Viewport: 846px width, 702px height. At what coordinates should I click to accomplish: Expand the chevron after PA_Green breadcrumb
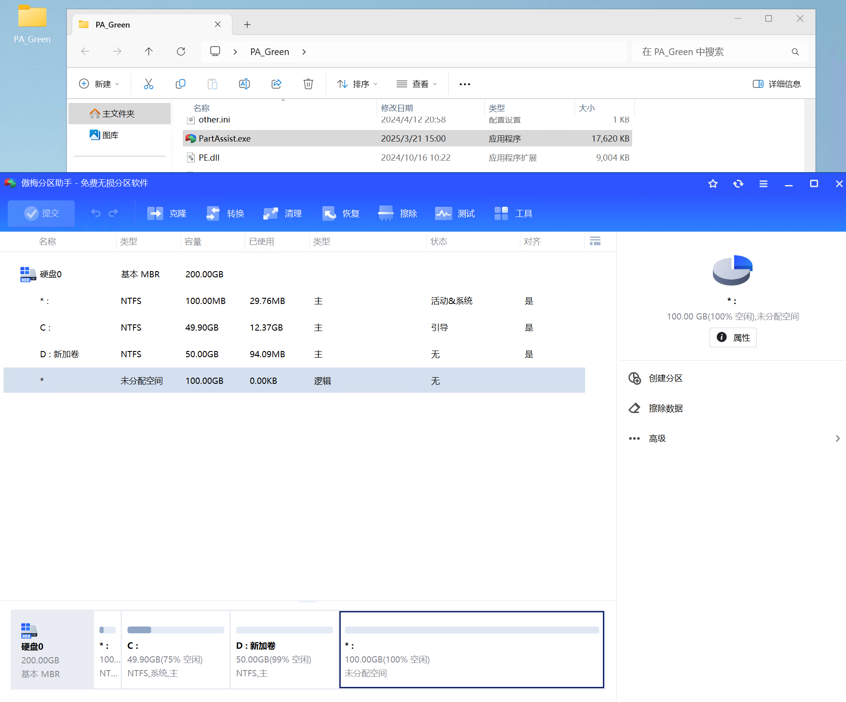click(x=304, y=52)
